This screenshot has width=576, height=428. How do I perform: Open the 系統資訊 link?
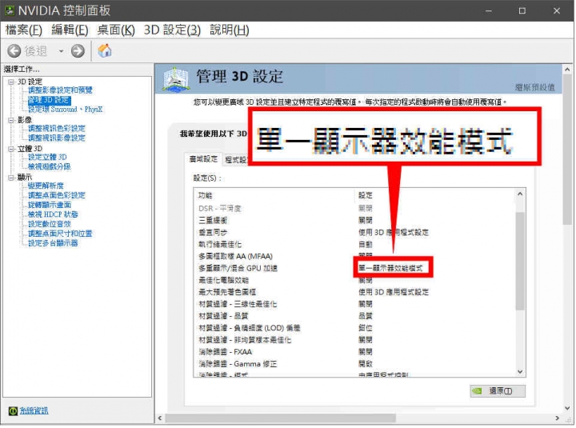pyautogui.click(x=34, y=411)
